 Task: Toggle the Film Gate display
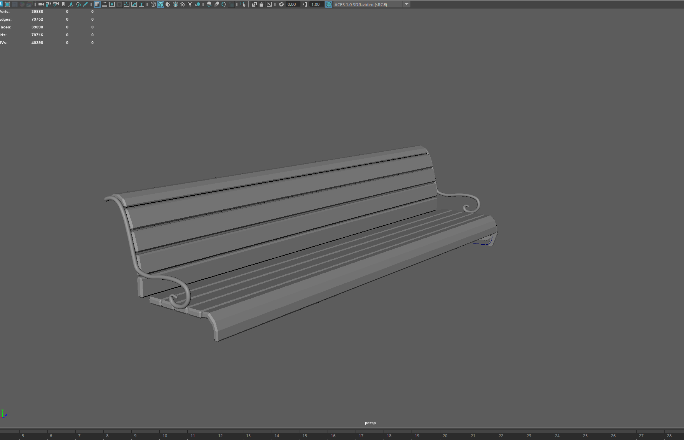[x=105, y=4]
